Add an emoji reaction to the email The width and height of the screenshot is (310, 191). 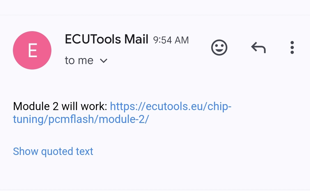(x=219, y=47)
